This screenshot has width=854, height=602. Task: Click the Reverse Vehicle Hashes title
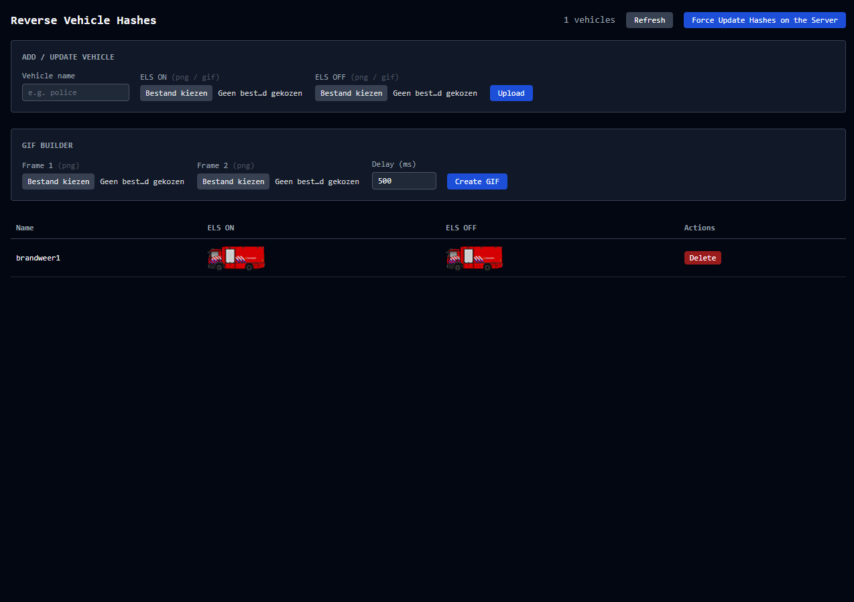pos(84,20)
